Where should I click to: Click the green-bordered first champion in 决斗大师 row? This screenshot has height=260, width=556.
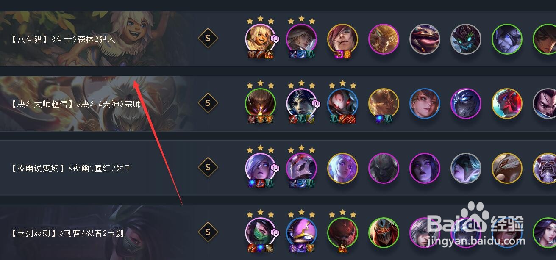coord(260,103)
